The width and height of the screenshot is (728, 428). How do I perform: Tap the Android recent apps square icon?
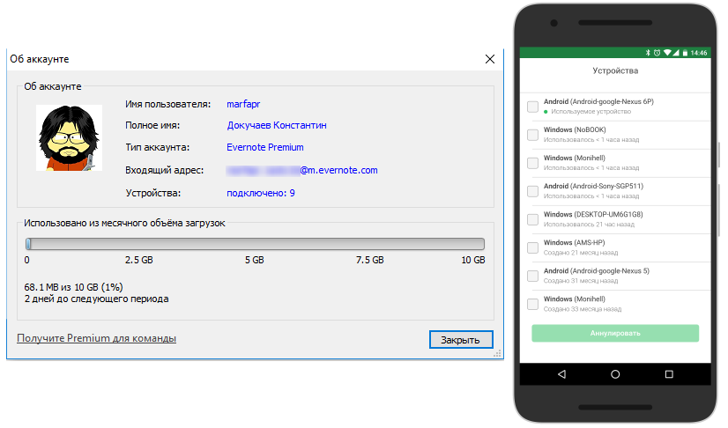pos(669,374)
